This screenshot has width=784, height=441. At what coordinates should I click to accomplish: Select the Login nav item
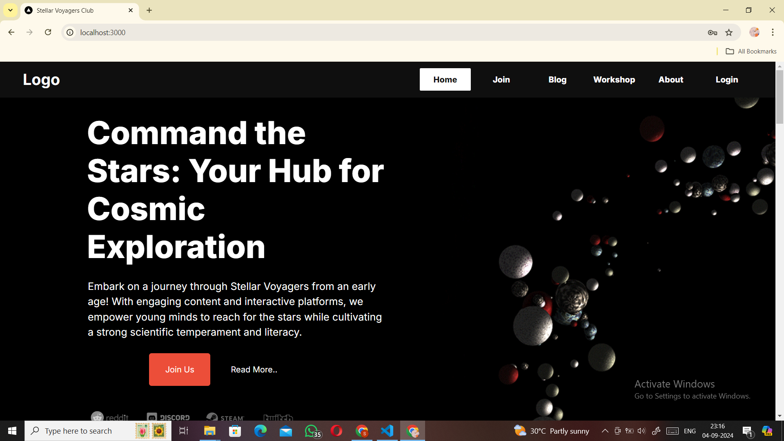click(x=727, y=80)
